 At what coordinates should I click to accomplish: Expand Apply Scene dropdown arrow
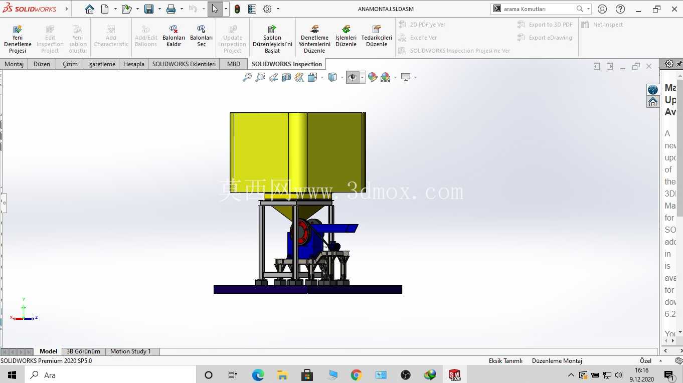395,77
